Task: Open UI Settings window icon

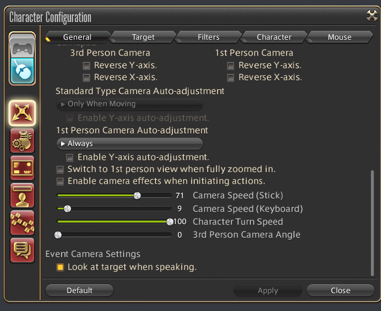Action: (x=22, y=168)
